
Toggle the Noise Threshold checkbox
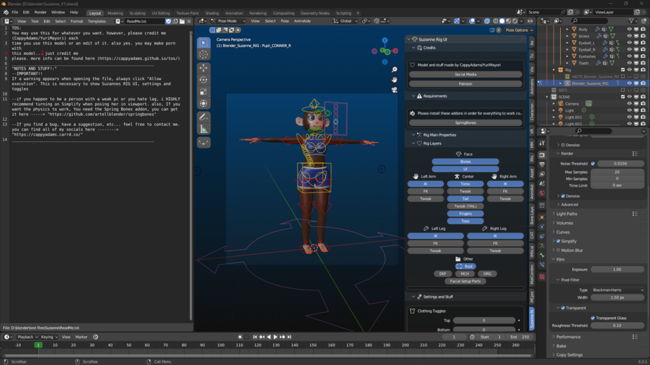tap(593, 163)
